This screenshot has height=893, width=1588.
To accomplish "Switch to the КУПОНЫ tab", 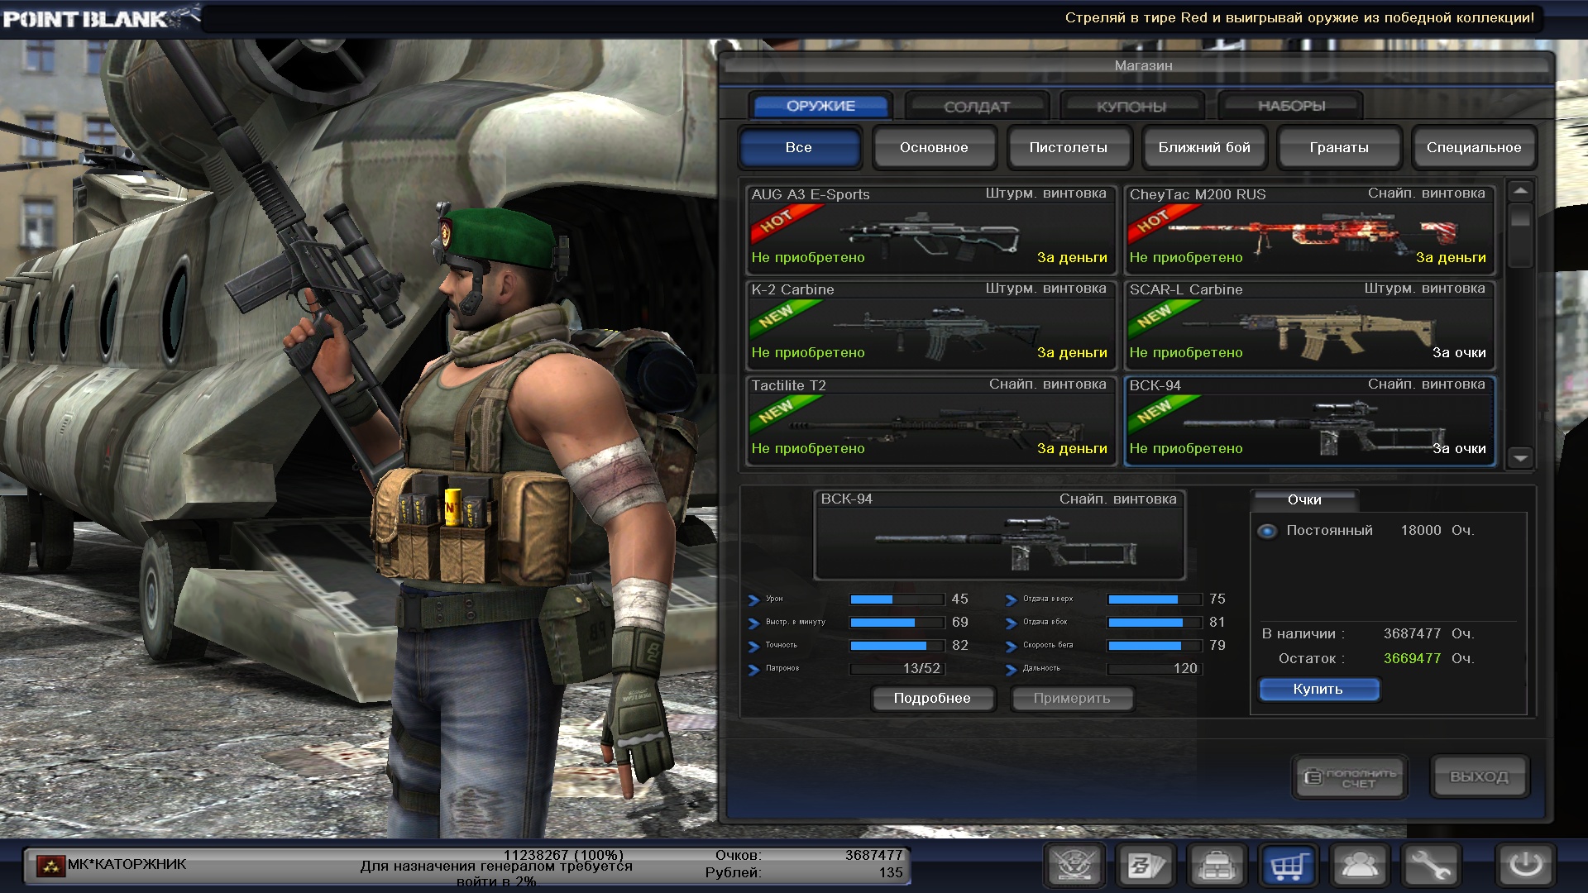I will (1131, 106).
